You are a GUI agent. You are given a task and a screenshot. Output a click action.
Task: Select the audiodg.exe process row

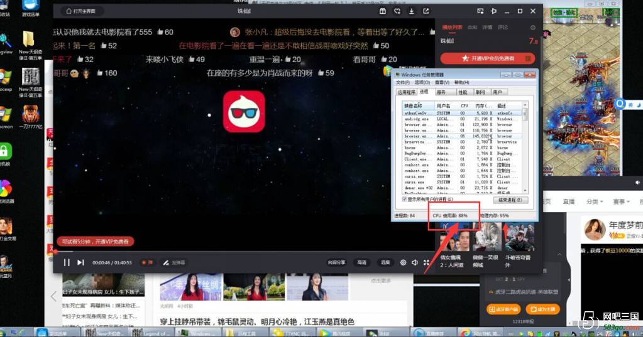(x=462, y=119)
